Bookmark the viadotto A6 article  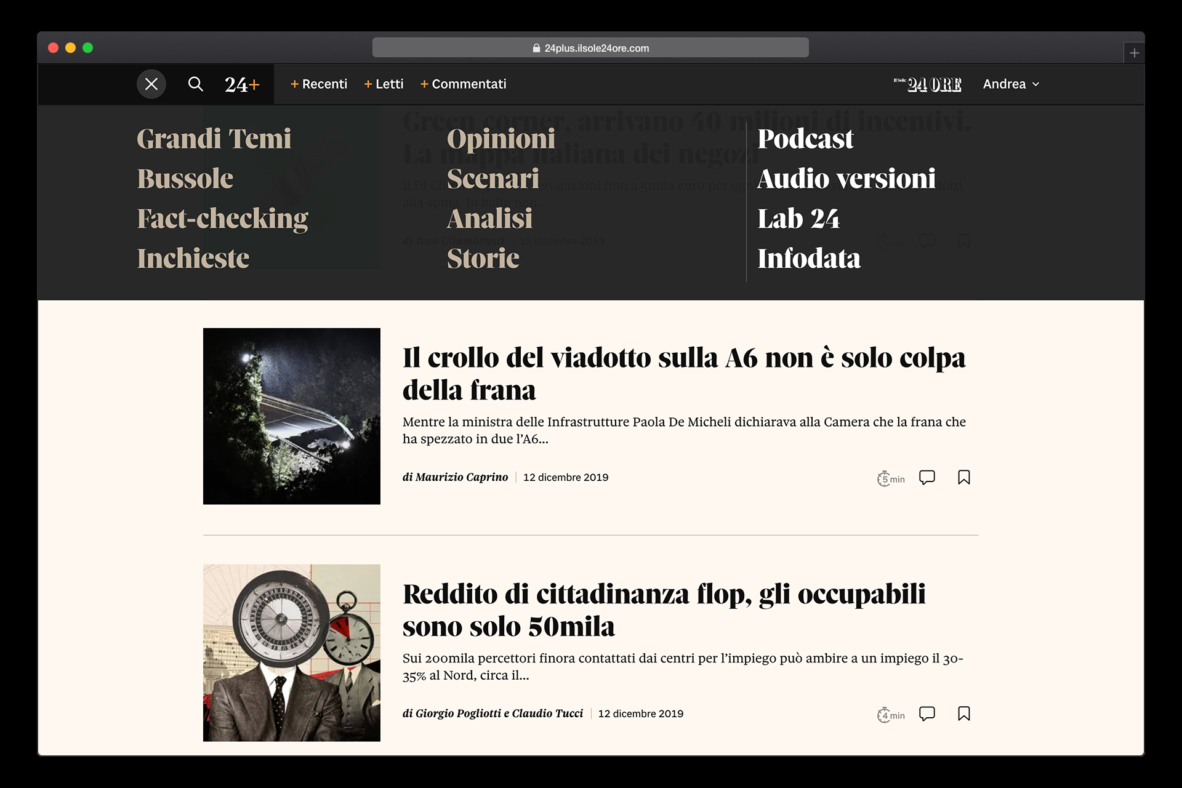[x=963, y=478]
